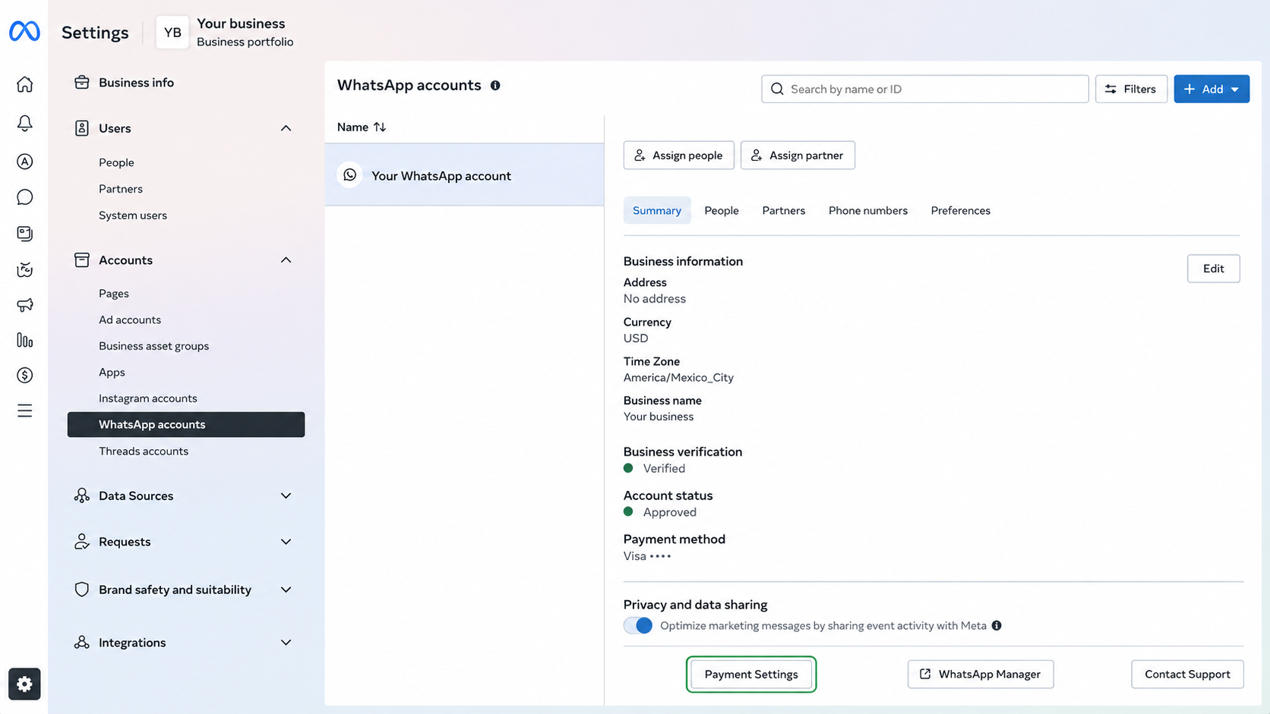The width and height of the screenshot is (1270, 714).
Task: Collapse the Accounts section
Action: point(286,260)
